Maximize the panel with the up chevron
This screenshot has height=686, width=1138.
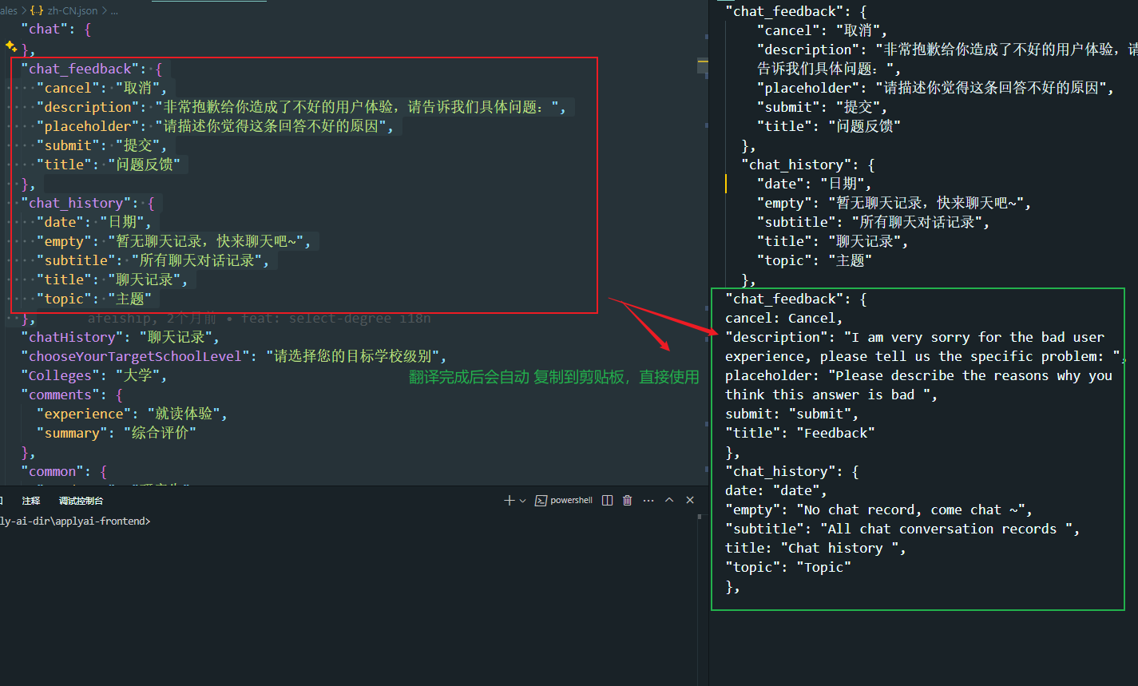tap(669, 501)
